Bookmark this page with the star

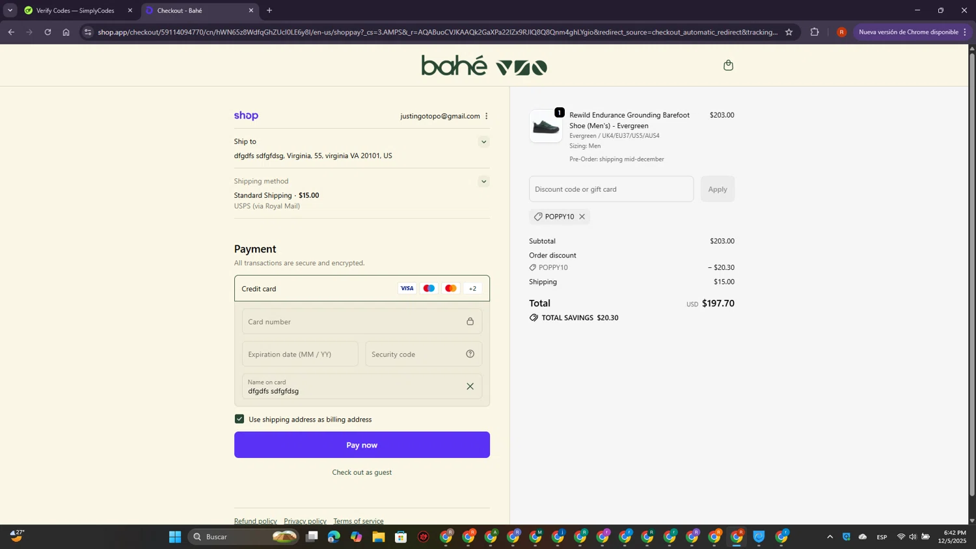(789, 32)
